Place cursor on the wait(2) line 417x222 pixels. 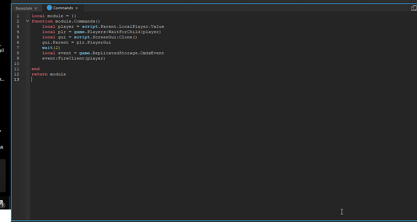click(x=50, y=47)
